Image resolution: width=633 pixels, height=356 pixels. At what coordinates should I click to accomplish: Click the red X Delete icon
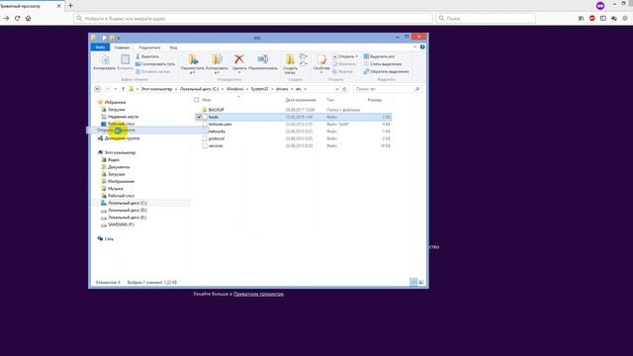[x=239, y=59]
